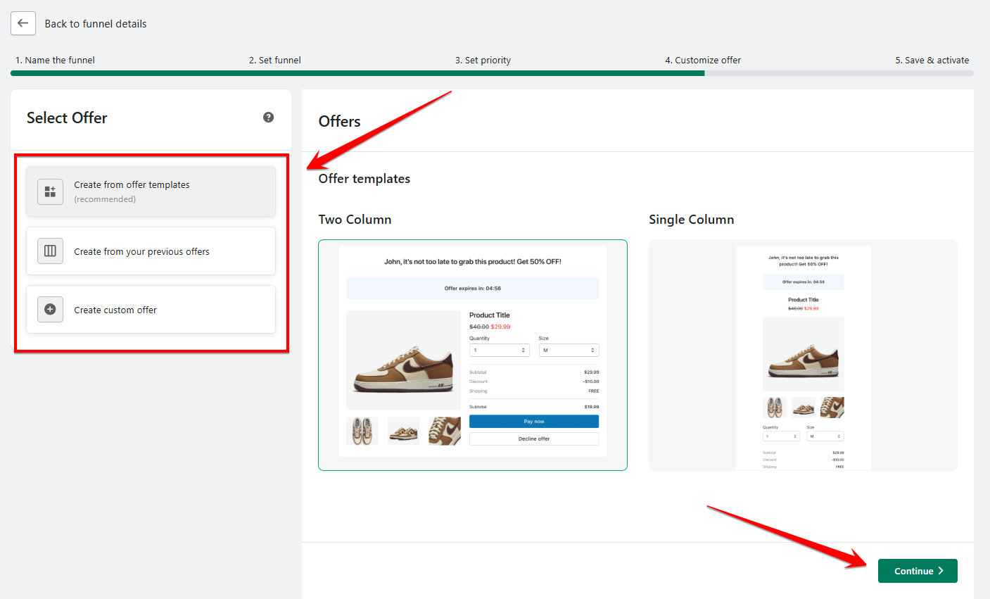Viewport: 990px width, 599px height.
Task: Go to step 1. Name the funnel
Action: (x=55, y=61)
